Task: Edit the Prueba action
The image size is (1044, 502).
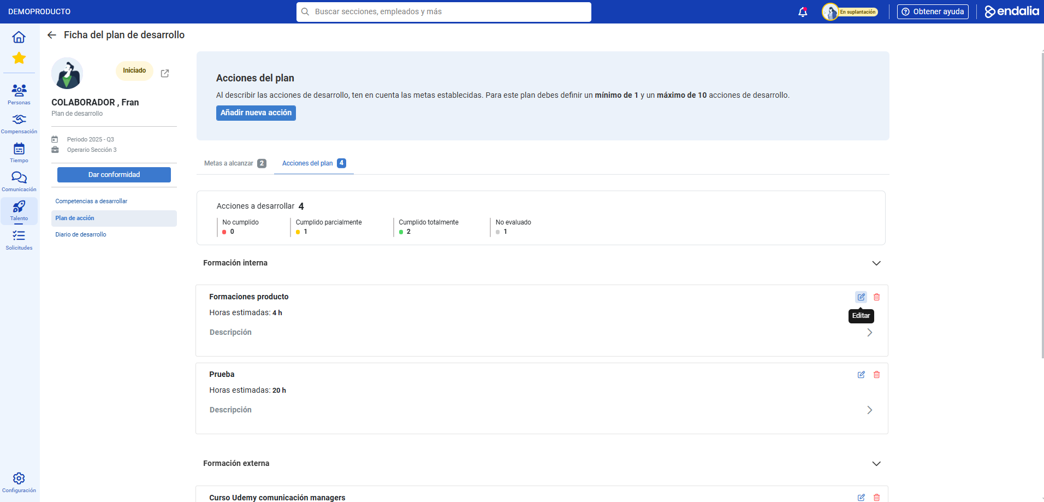Action: [x=861, y=375]
